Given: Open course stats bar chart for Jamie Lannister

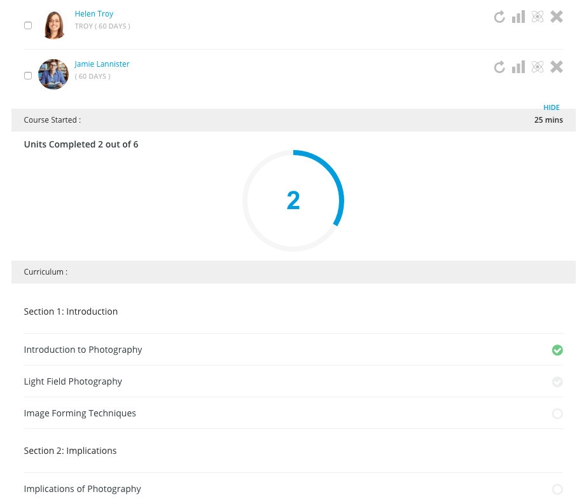Looking at the screenshot, I should click(x=518, y=67).
